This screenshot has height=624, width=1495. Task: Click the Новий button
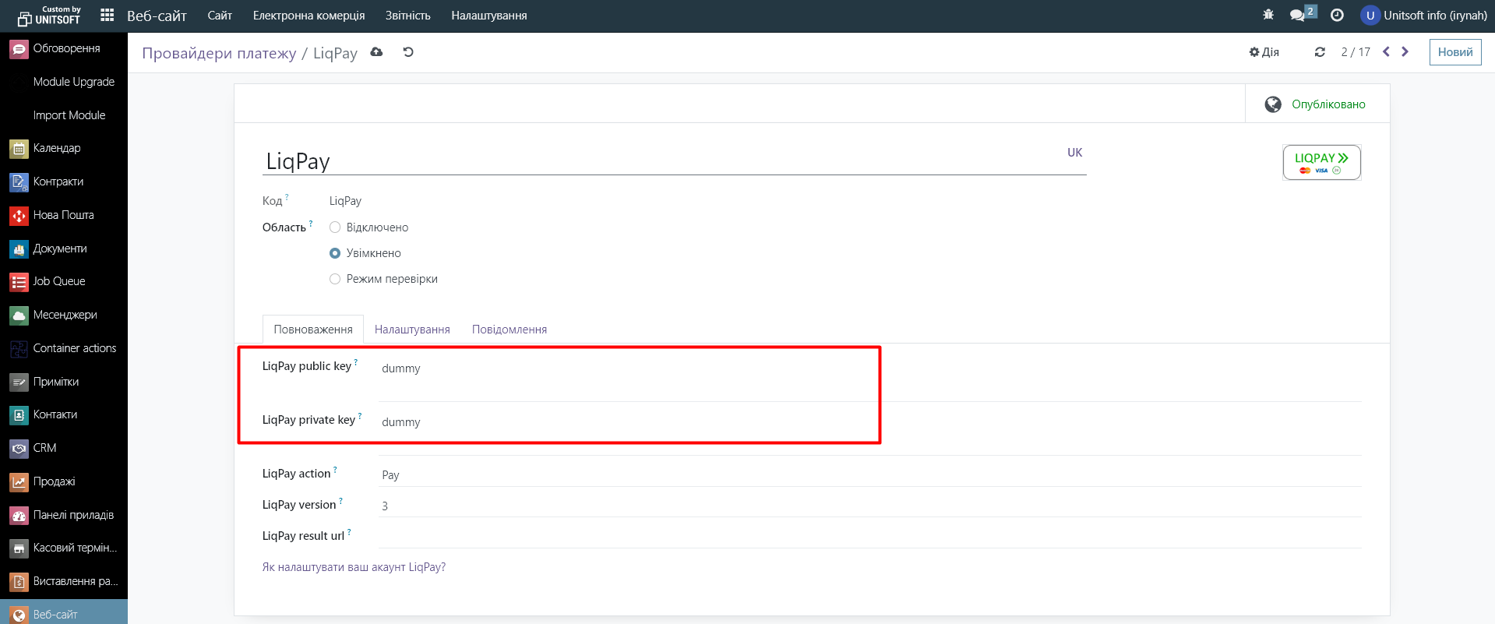tap(1454, 52)
